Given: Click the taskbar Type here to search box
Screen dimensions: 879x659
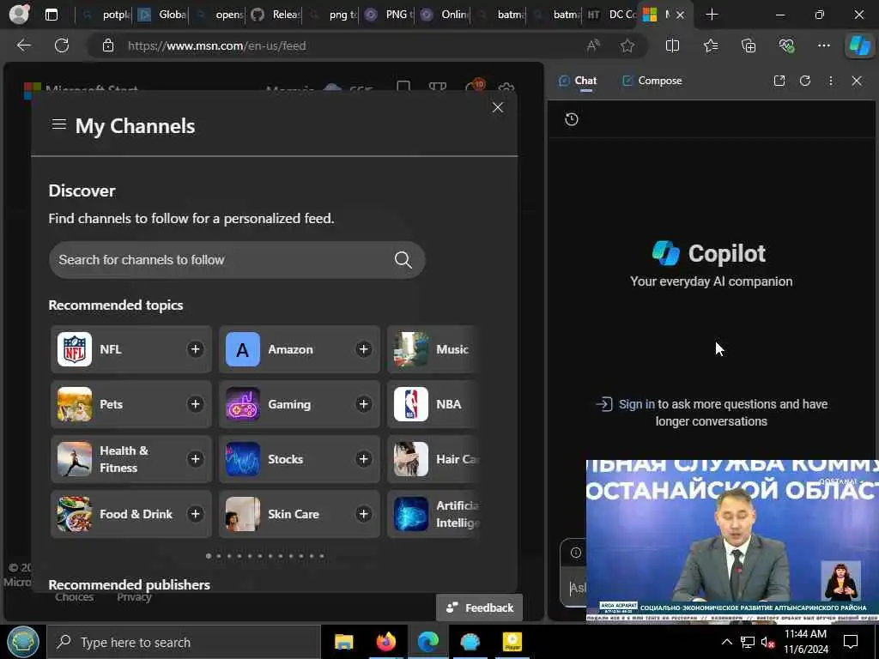Looking at the screenshot, I should 184,642.
